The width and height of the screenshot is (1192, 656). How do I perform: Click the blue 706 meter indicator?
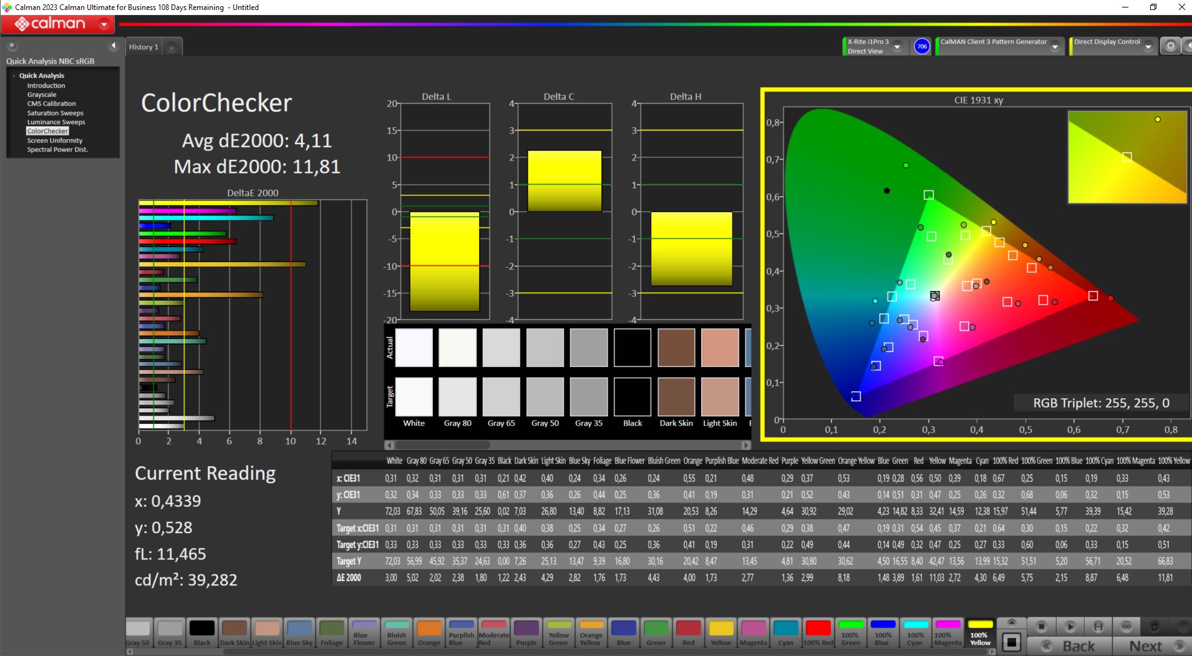click(921, 46)
